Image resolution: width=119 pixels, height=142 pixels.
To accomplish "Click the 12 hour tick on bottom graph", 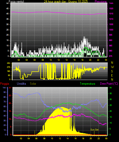I will point(60,138).
